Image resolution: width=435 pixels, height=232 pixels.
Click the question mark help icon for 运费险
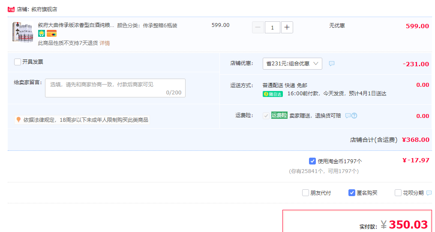click(354, 116)
